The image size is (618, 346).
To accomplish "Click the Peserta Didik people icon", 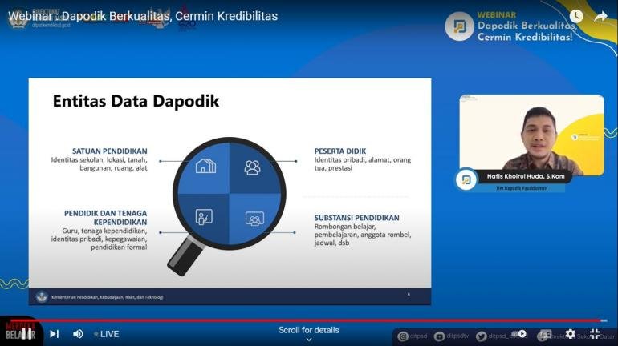I will (x=252, y=167).
